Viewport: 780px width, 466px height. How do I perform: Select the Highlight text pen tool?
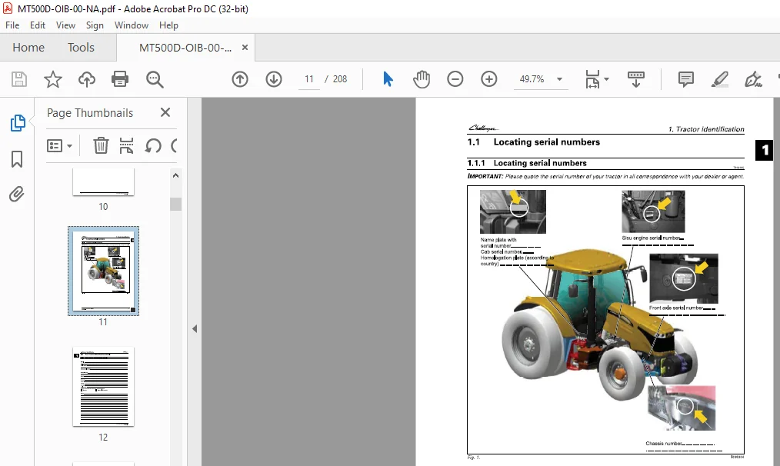(x=720, y=79)
